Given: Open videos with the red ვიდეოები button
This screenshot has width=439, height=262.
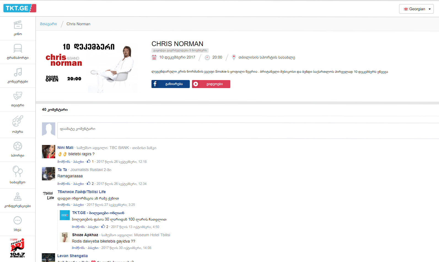Looking at the screenshot, I should [211, 84].
